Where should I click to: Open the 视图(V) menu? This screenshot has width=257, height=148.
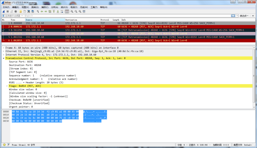(25, 7)
